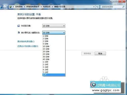This screenshot has height=95, width=127.
Task: Choose 5 小时 in sleep list
Action: coord(54,72)
